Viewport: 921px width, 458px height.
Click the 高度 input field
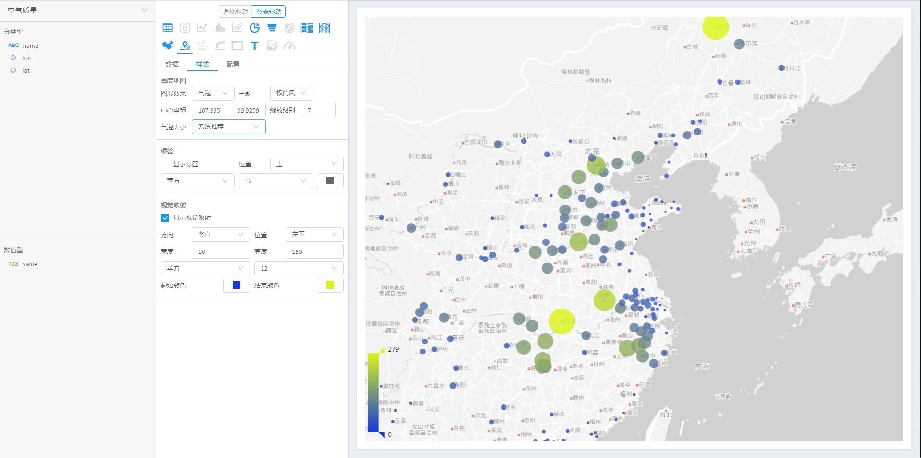pyautogui.click(x=314, y=252)
